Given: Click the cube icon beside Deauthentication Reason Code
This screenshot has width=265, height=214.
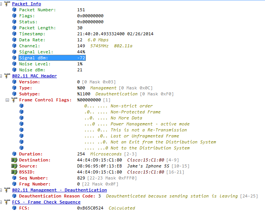Looking at the screenshot, I should [14, 196].
